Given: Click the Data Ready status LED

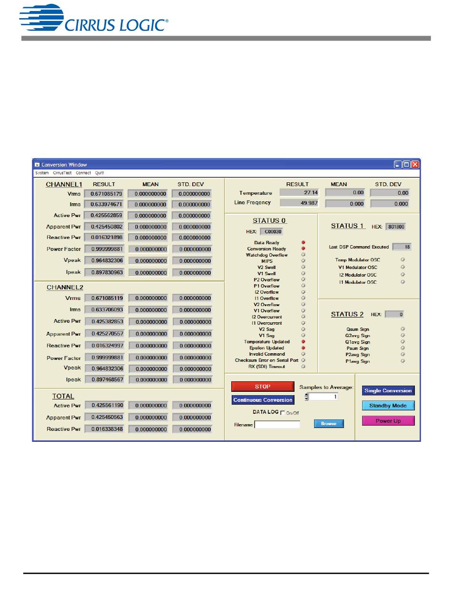Looking at the screenshot, I should pyautogui.click(x=304, y=243).
